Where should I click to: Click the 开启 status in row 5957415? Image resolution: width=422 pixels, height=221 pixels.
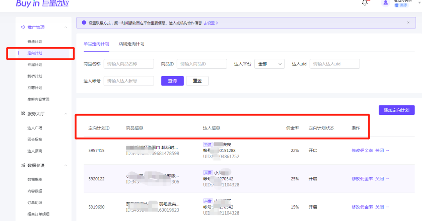click(x=313, y=151)
